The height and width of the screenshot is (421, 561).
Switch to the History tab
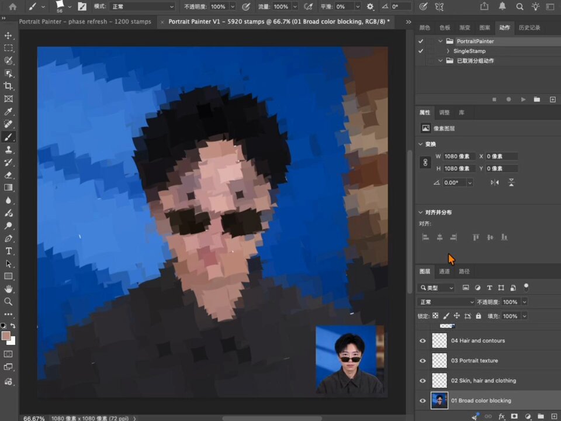(x=529, y=27)
